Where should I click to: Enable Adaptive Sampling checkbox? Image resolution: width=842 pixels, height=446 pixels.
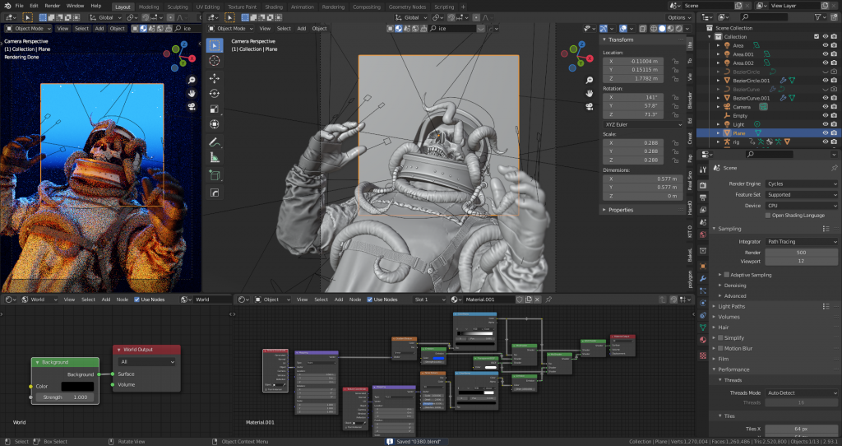727,275
